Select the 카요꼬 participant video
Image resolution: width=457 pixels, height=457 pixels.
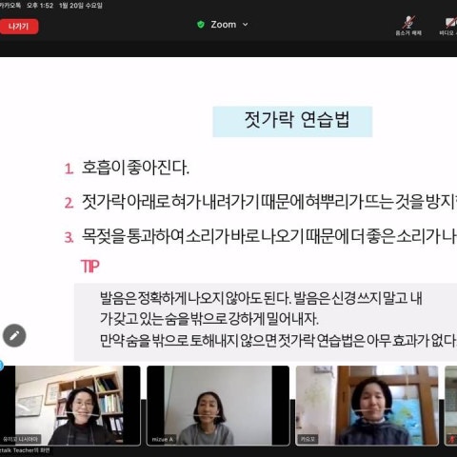pos(367,406)
